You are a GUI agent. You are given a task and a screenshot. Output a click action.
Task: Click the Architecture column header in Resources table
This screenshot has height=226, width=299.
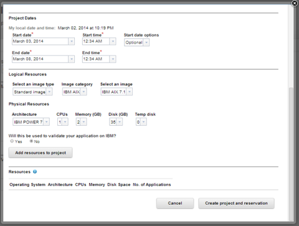pos(60,184)
